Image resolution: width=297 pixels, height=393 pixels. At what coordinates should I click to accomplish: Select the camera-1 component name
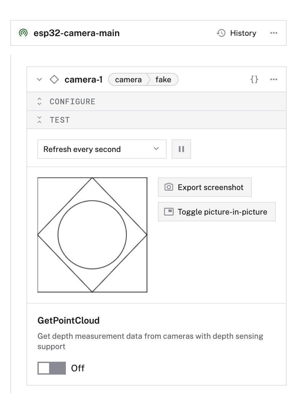[84, 80]
